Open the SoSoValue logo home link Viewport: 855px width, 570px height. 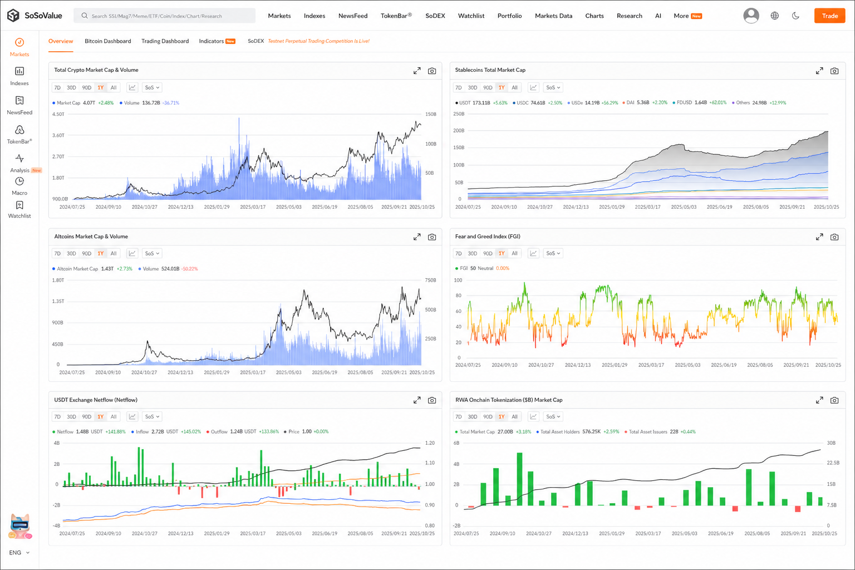35,16
